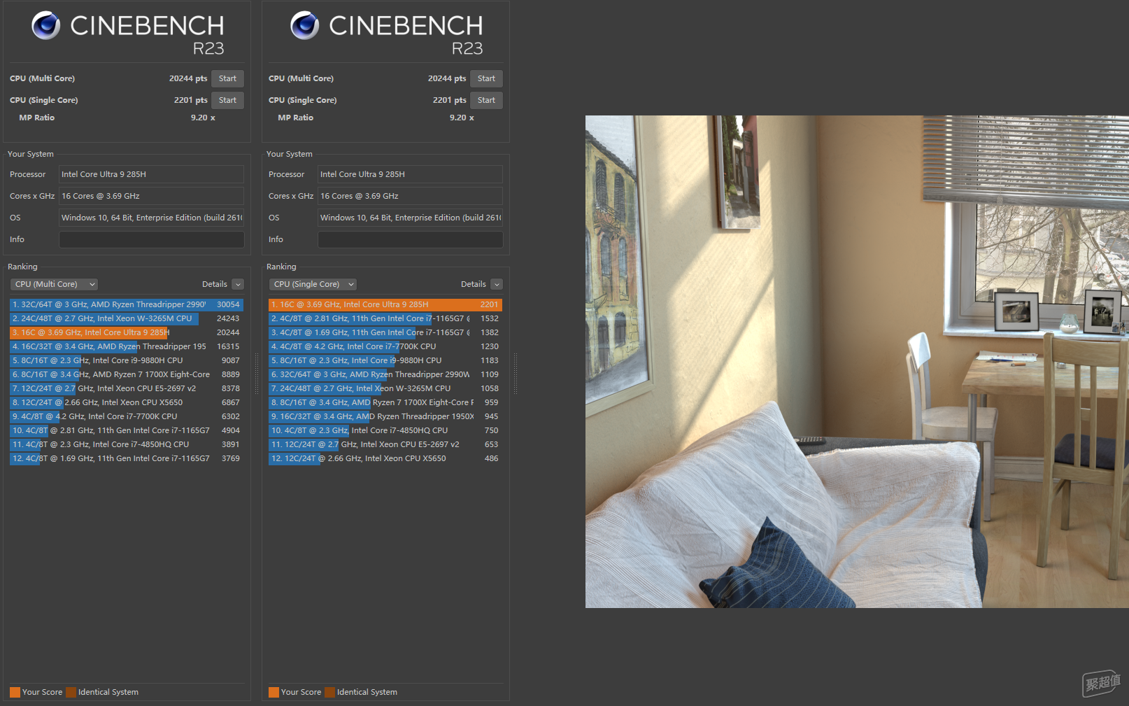Click the splitter handle beside the left ranking panel

coord(257,374)
